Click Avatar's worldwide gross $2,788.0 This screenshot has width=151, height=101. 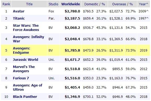[72, 11]
